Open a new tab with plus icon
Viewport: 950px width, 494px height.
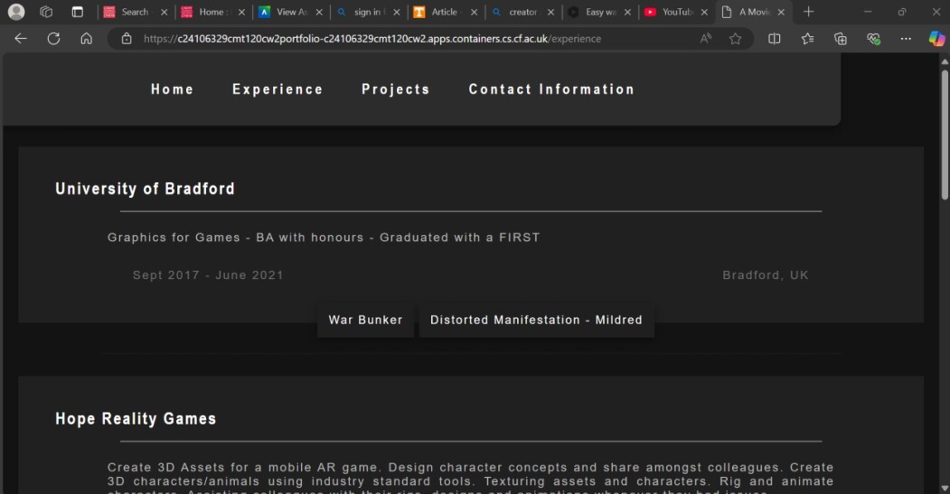808,12
